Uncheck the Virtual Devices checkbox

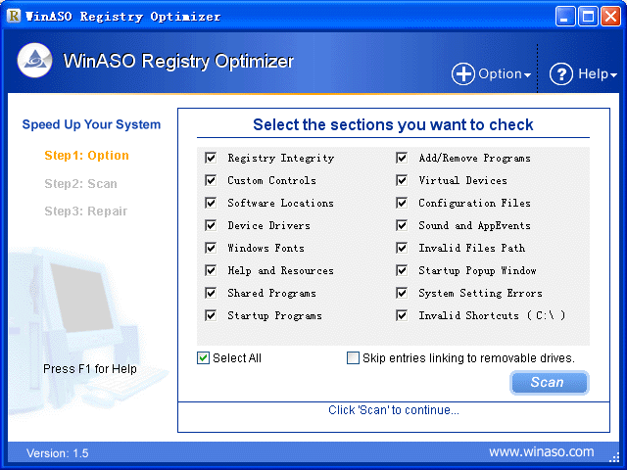402,180
